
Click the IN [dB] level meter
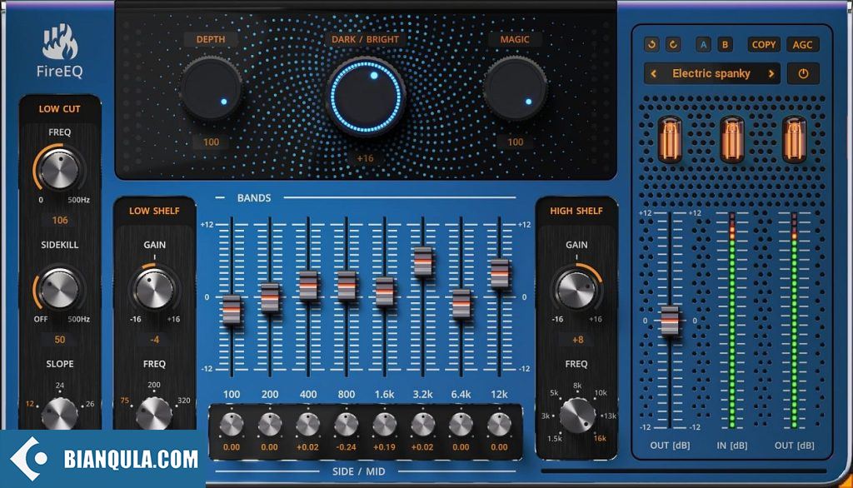pos(732,321)
